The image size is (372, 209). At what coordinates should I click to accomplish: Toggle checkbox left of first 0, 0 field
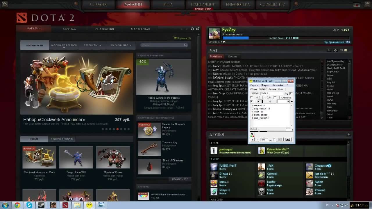251,97
